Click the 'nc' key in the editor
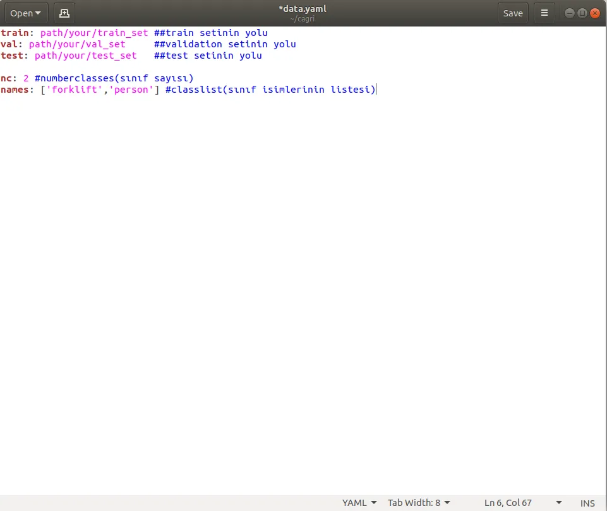 [6, 78]
